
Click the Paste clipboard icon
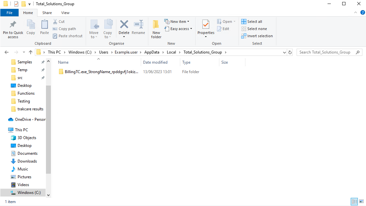click(44, 25)
